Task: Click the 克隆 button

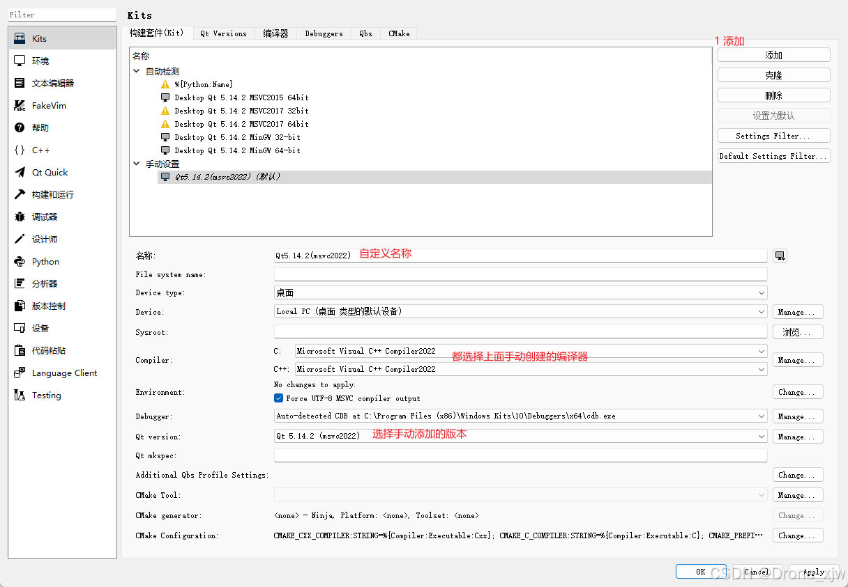Action: tap(773, 75)
